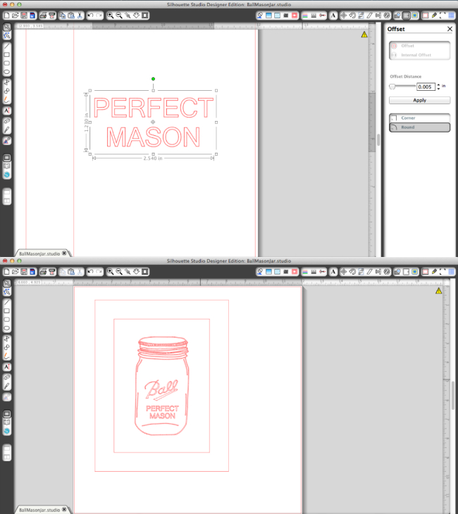
Task: Send to Silhouette icon in top window
Action: [51, 15]
